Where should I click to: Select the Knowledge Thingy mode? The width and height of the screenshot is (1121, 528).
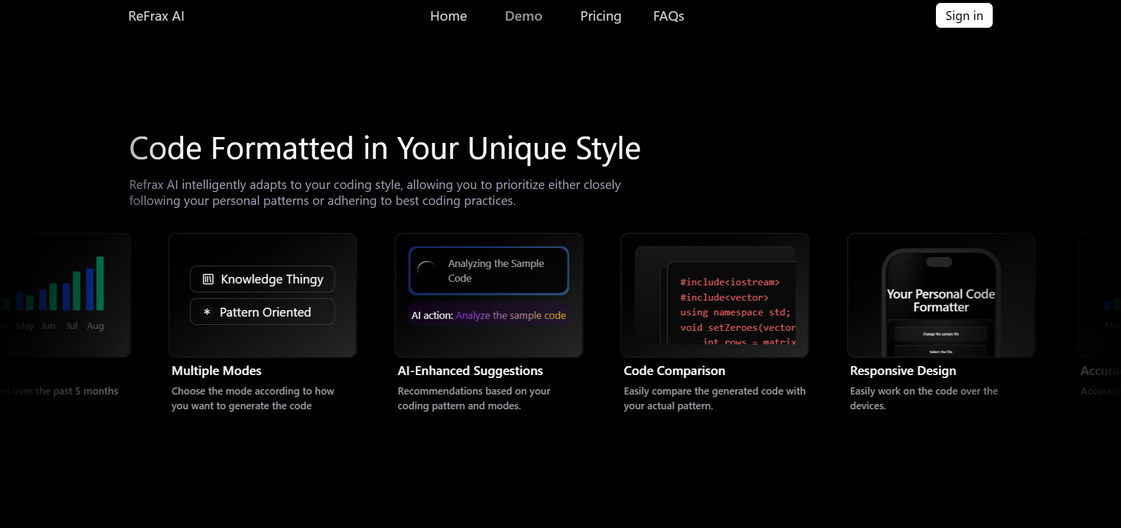pos(263,279)
